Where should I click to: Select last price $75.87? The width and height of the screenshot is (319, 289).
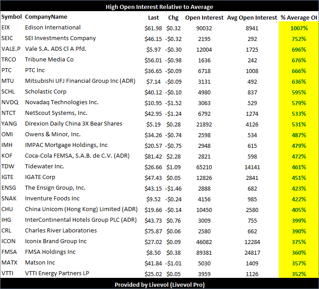click(153, 231)
